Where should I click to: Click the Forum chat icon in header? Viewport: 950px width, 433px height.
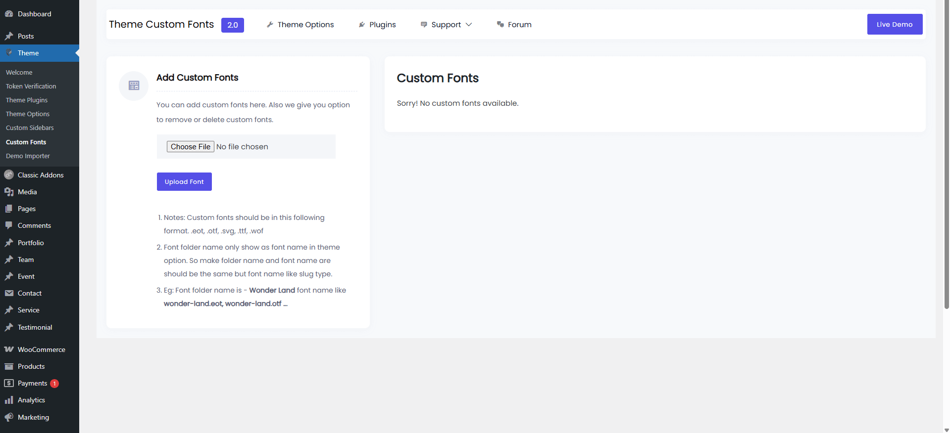coord(500,25)
